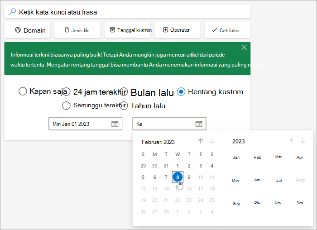The height and width of the screenshot is (230, 317).
Task: Select the Rentang kustom radio button
Action: pos(181,92)
